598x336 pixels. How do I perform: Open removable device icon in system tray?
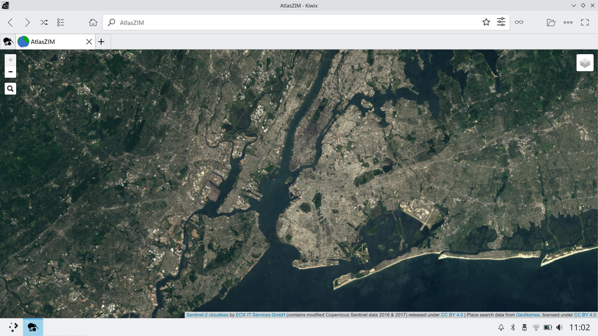click(x=524, y=327)
